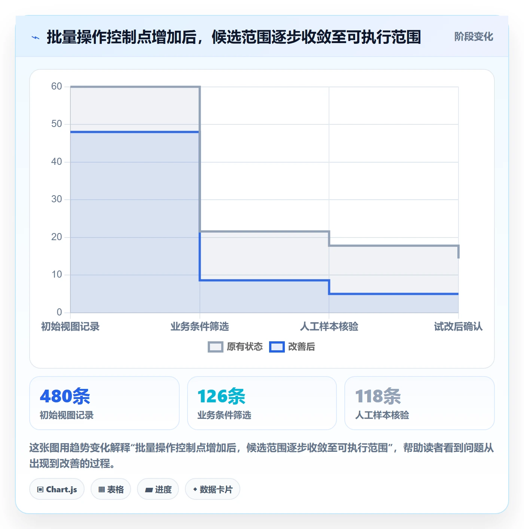524x529 pixels.
Task: Click the 60 y-axis tick value
Action: click(x=57, y=87)
